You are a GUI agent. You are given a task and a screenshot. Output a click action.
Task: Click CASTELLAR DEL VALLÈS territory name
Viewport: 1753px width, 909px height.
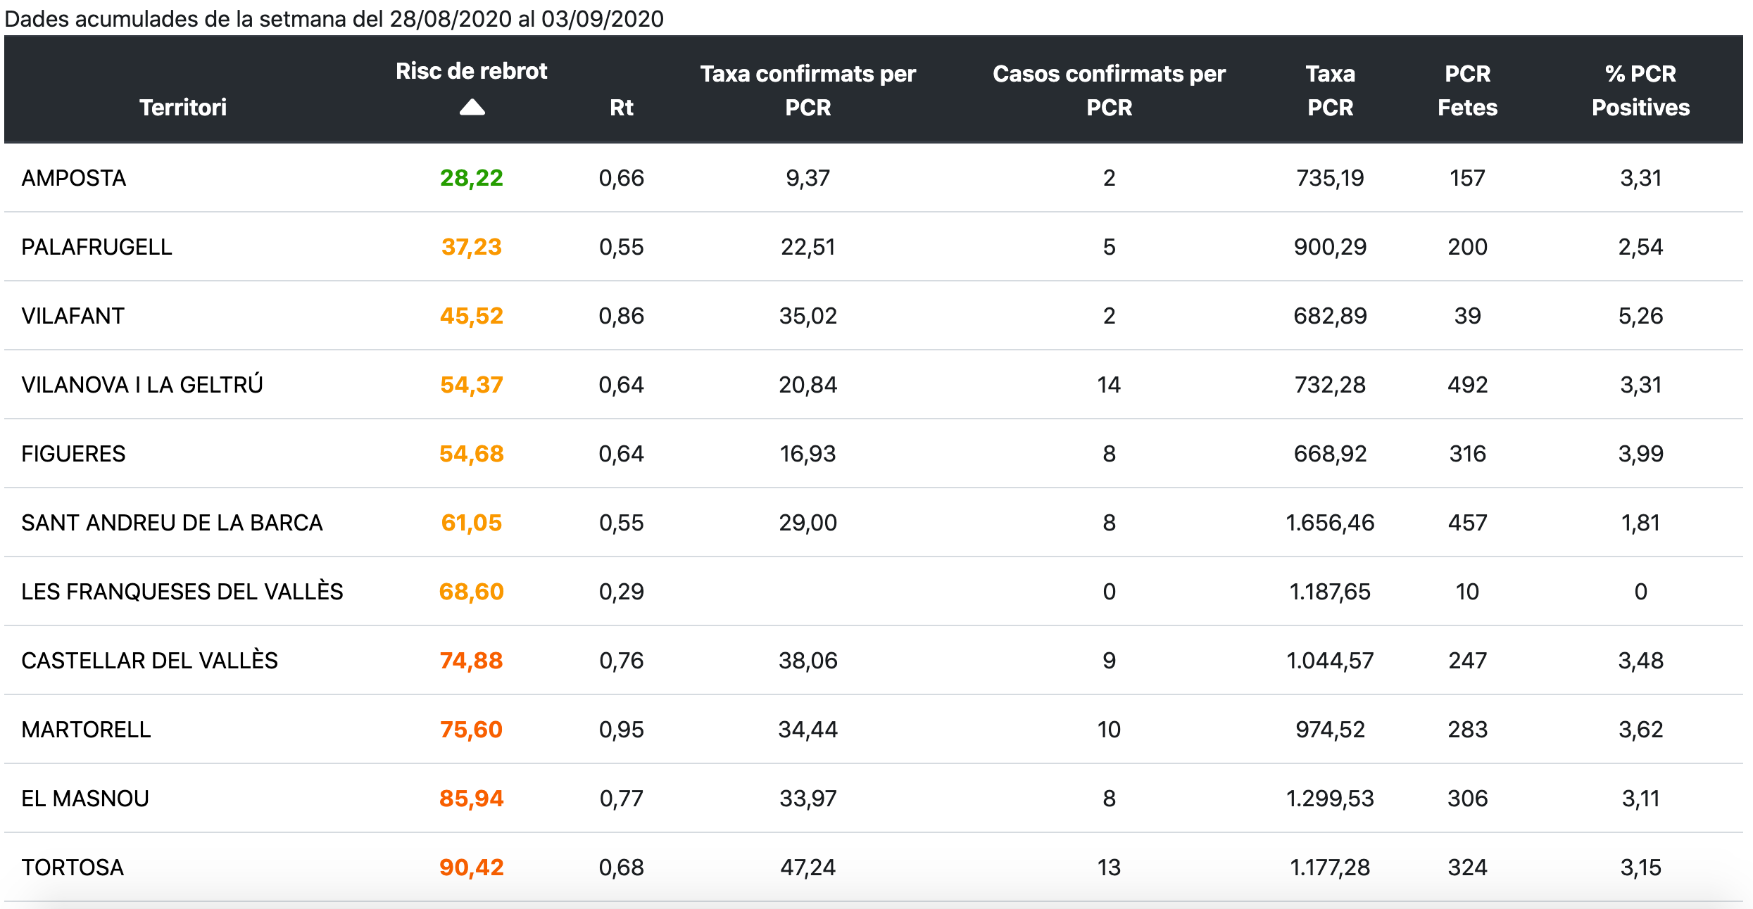[x=149, y=661]
